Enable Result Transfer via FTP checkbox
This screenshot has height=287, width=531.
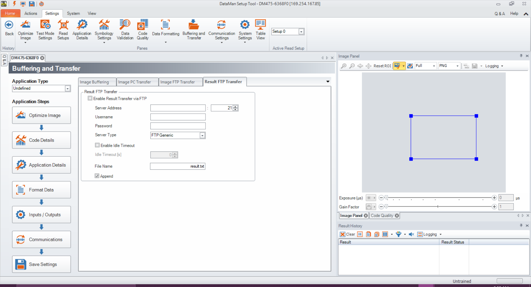pyautogui.click(x=90, y=99)
